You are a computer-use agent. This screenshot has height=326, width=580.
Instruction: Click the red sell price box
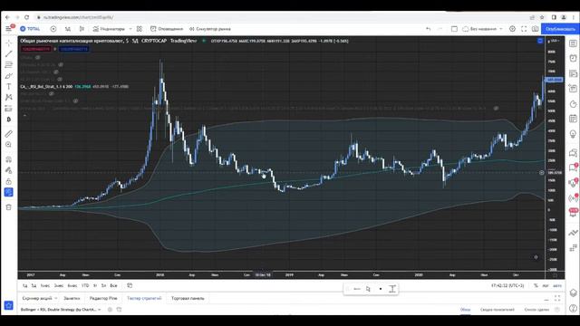(36, 49)
